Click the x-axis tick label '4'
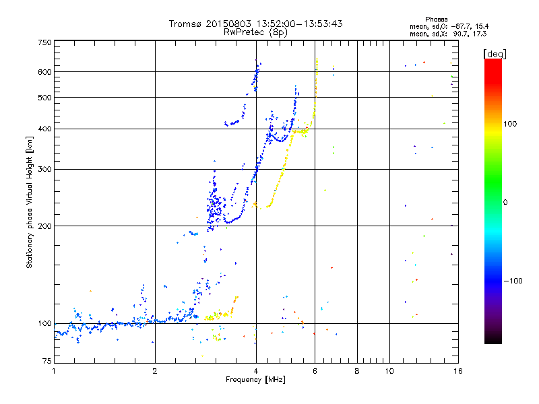The height and width of the screenshot is (404, 539). click(256, 371)
